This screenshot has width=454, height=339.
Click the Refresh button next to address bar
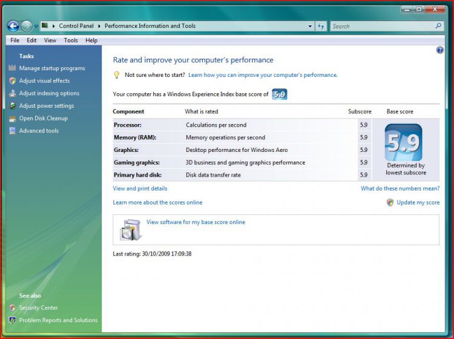pos(321,26)
